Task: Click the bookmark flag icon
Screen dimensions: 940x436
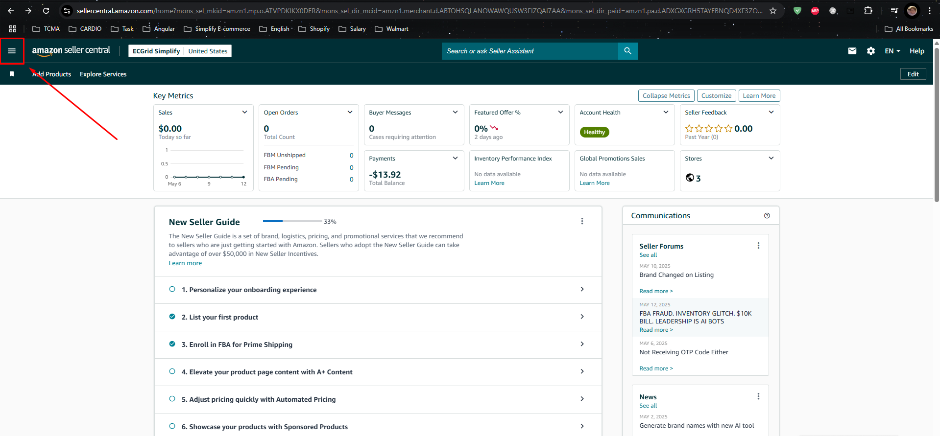Action: coord(12,74)
